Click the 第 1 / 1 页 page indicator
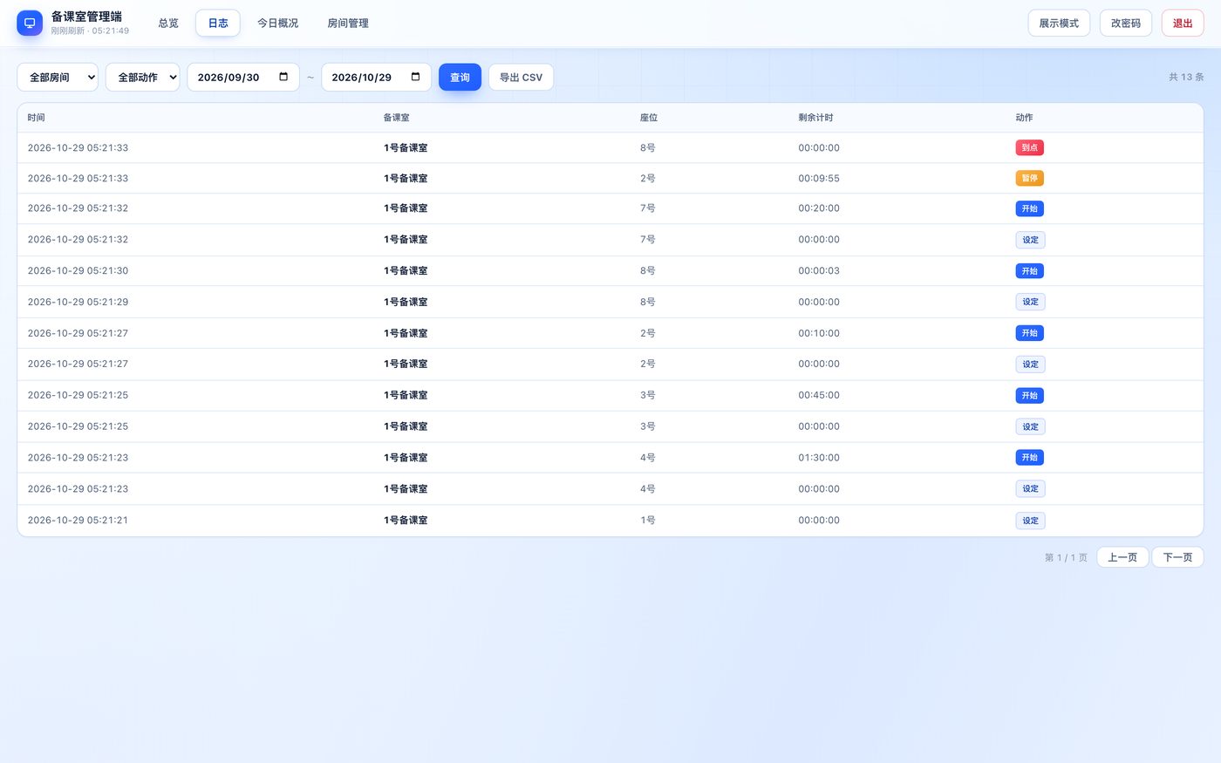 click(1066, 557)
